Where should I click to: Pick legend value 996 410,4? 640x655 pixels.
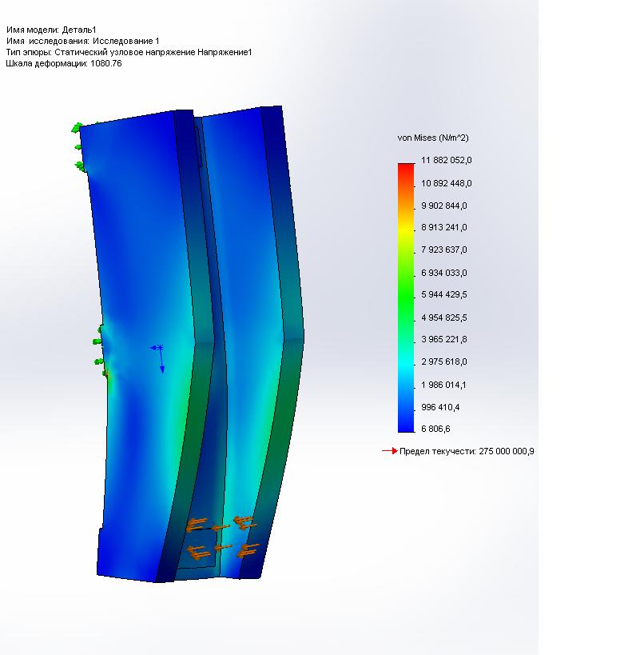(x=440, y=407)
